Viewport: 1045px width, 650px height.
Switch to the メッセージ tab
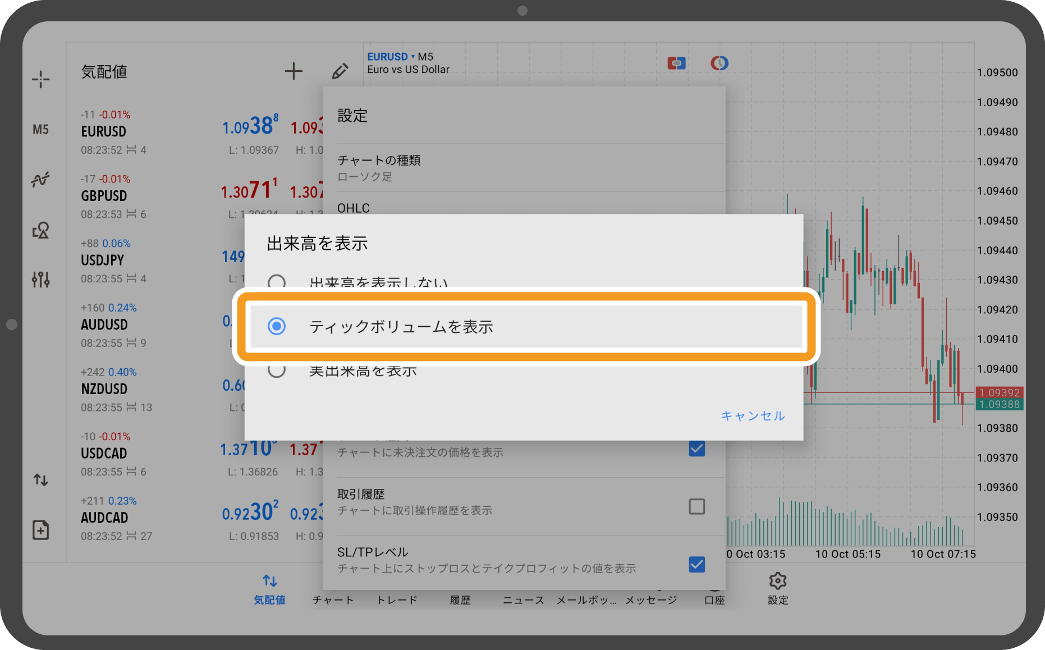[651, 600]
